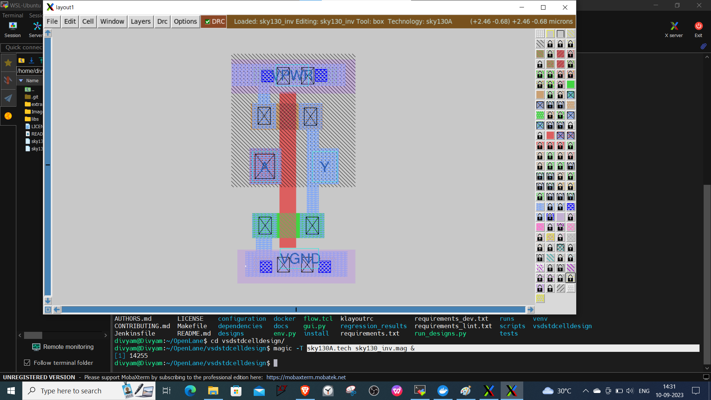Image resolution: width=711 pixels, height=400 pixels.
Task: Click the Swiss-army-knife Tools icon in sidebar
Action: pos(8,80)
